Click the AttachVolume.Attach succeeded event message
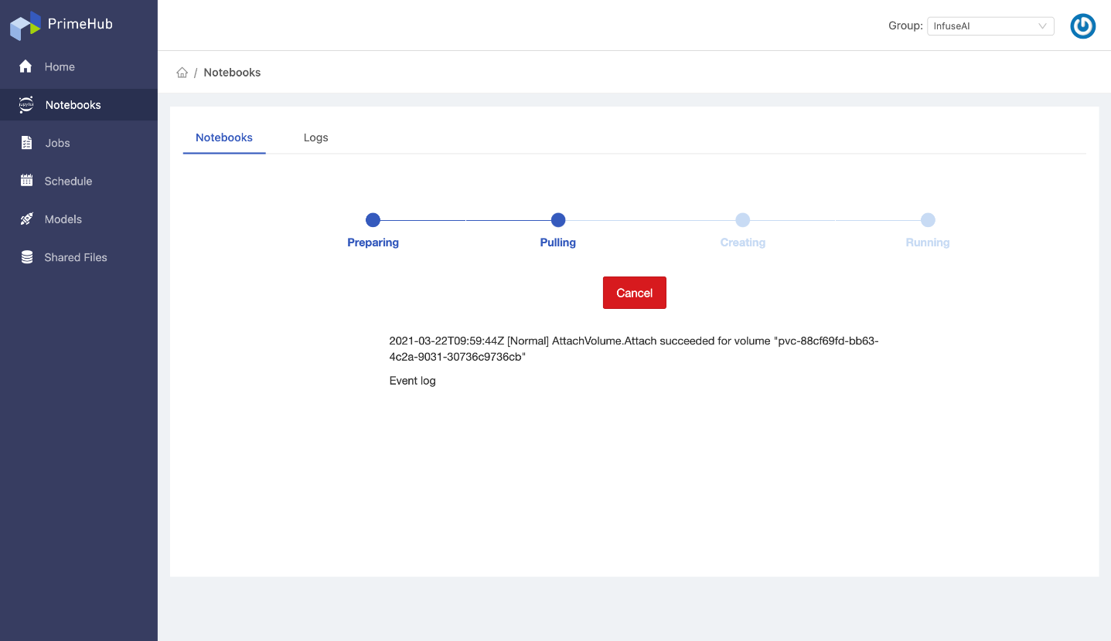 click(x=634, y=348)
